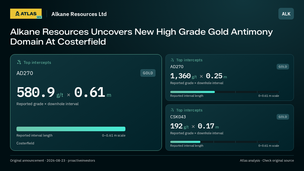Viewport: 304px width, 171px height.
Task: Click the drill icon in the 580.9 g/t card
Action: click(x=19, y=62)
